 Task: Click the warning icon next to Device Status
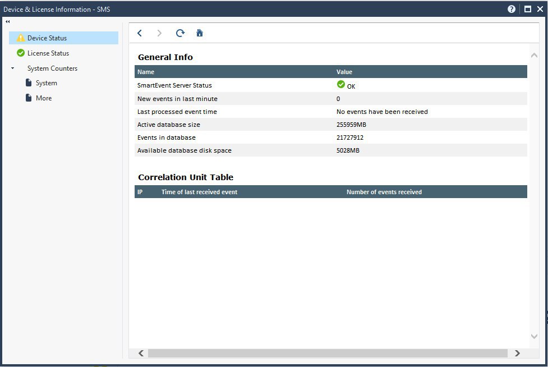(x=21, y=38)
